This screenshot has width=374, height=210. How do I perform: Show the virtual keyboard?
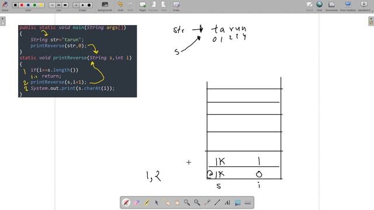(248, 202)
